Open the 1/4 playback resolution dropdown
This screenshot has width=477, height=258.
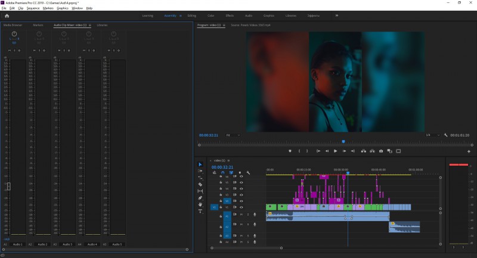(x=432, y=135)
